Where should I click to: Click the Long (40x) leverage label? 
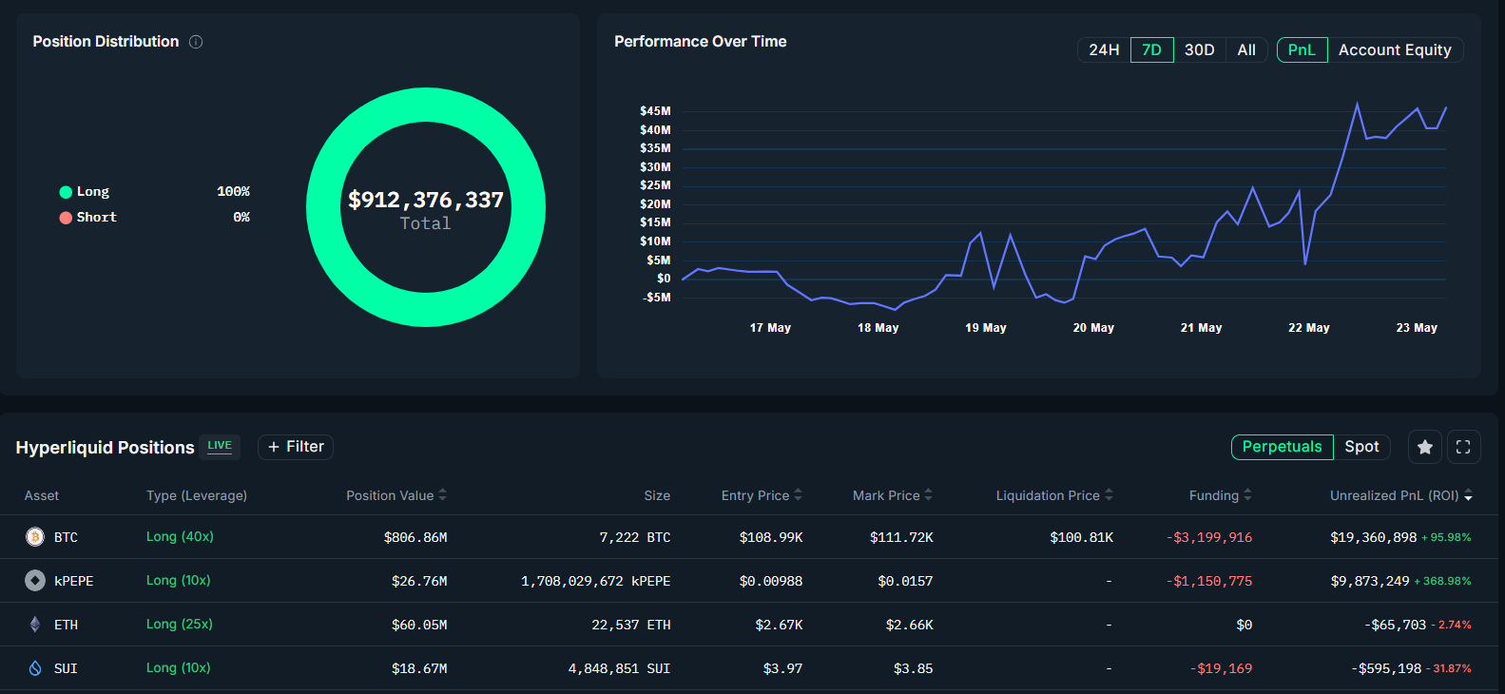tap(180, 537)
